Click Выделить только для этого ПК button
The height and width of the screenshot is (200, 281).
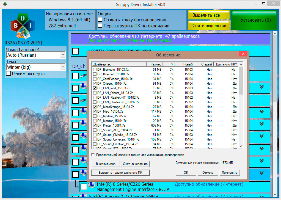tap(120, 173)
